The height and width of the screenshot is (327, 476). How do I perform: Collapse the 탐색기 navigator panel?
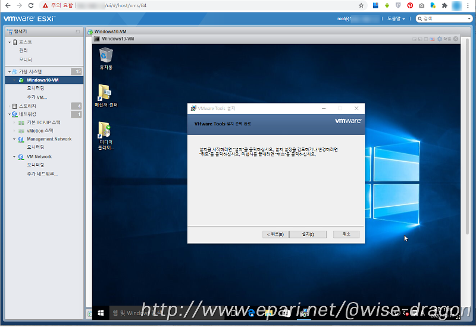(78, 32)
